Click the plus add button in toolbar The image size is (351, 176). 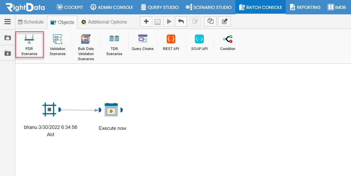click(x=146, y=21)
